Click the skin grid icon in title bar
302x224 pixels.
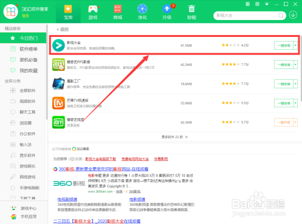[x=248, y=4]
